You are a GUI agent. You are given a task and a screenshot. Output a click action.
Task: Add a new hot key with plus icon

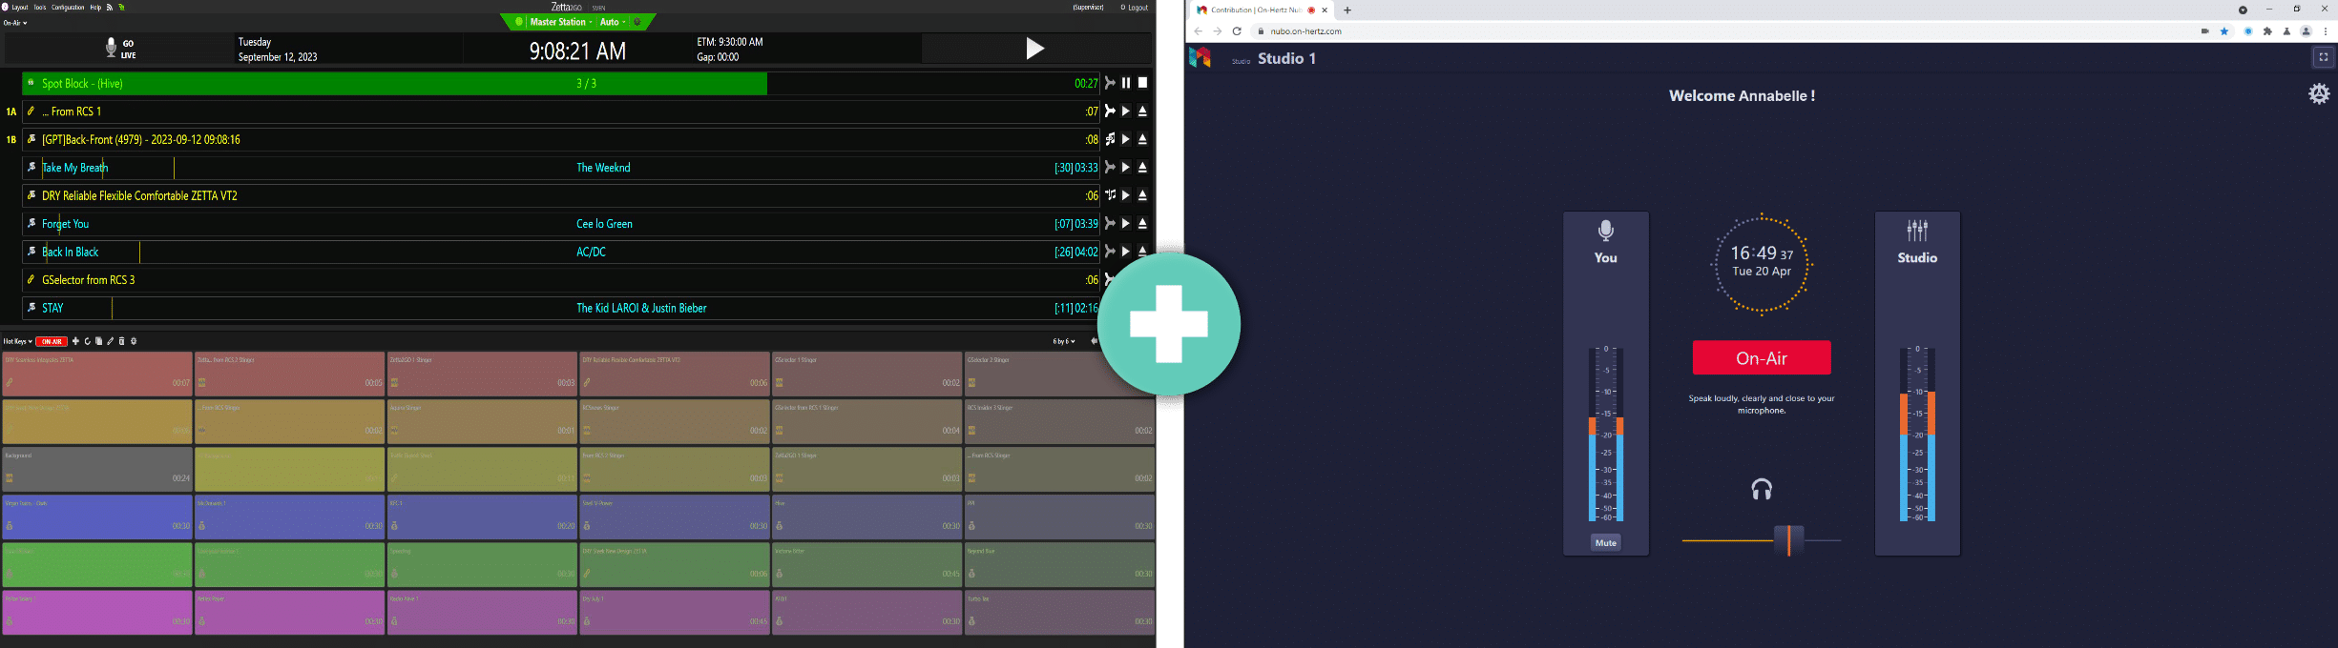tap(75, 341)
